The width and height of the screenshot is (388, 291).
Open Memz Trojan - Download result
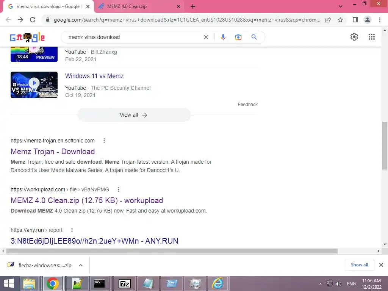coord(53,152)
